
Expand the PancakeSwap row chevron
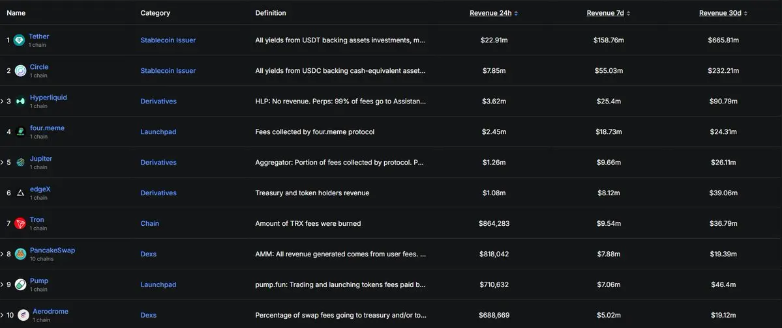[2, 254]
